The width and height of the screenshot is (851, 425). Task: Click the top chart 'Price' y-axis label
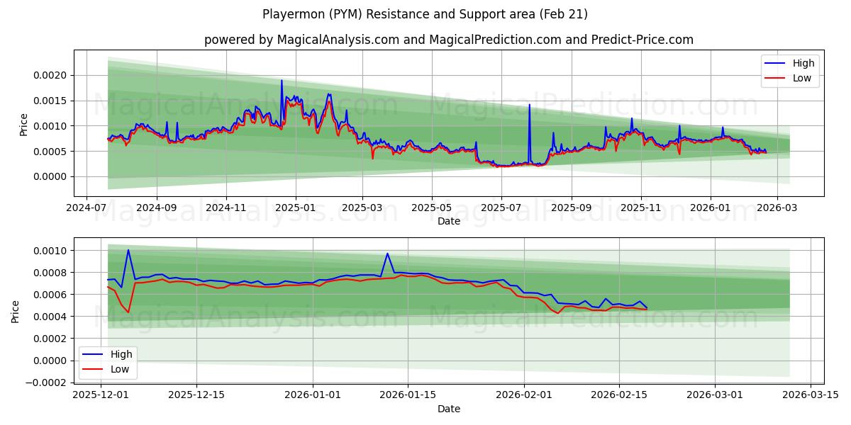[23, 124]
